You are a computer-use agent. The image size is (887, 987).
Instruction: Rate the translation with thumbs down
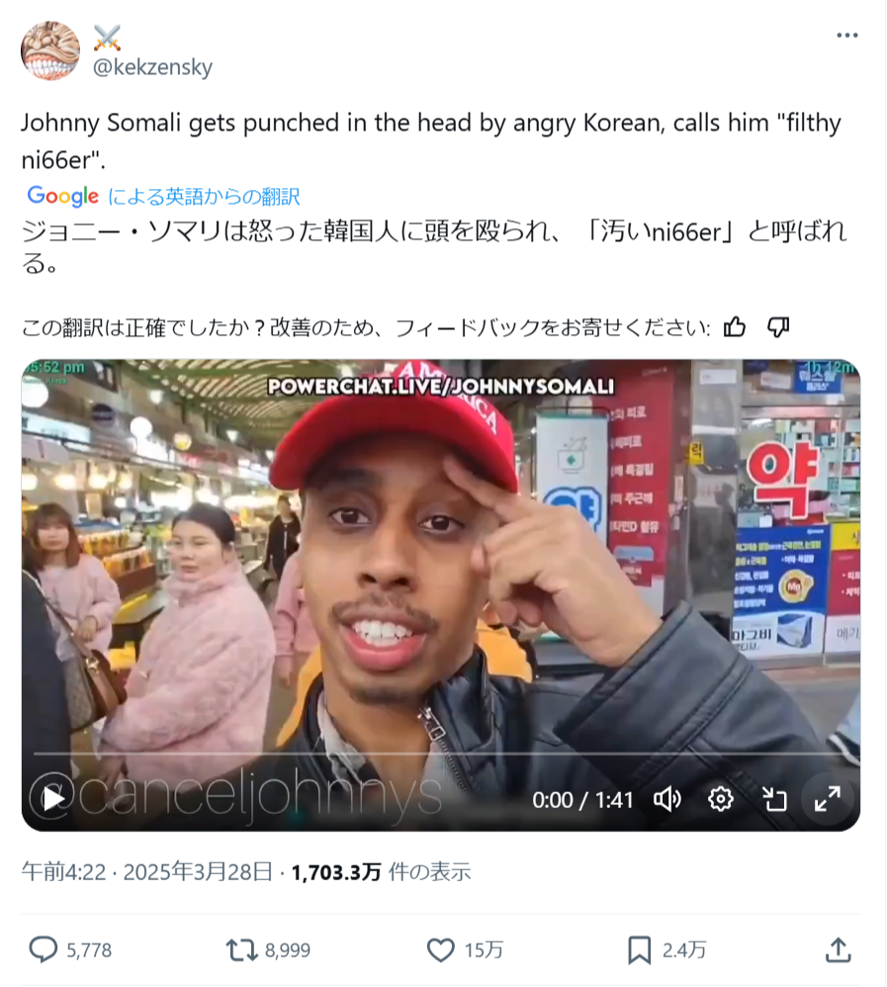click(x=778, y=327)
